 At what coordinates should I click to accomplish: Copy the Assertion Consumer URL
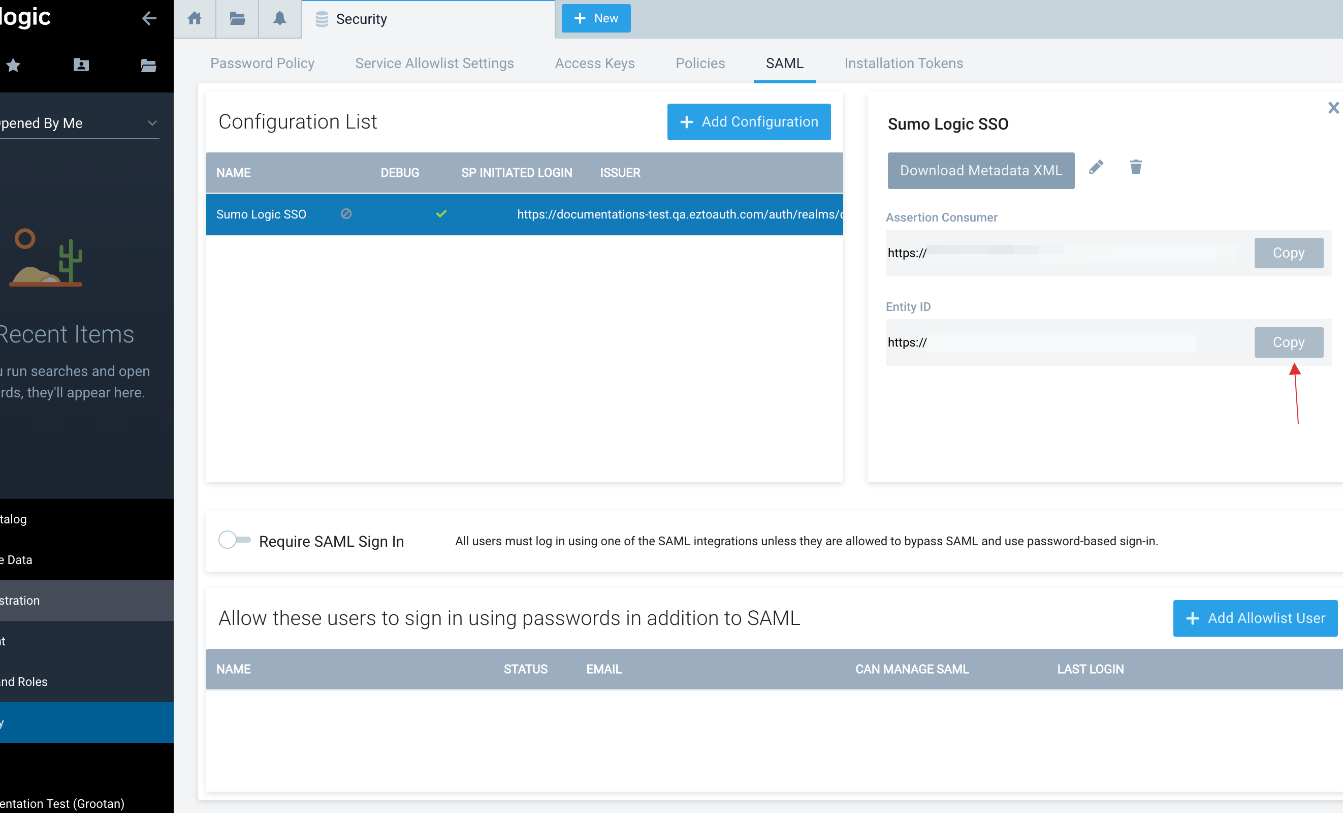(1288, 253)
